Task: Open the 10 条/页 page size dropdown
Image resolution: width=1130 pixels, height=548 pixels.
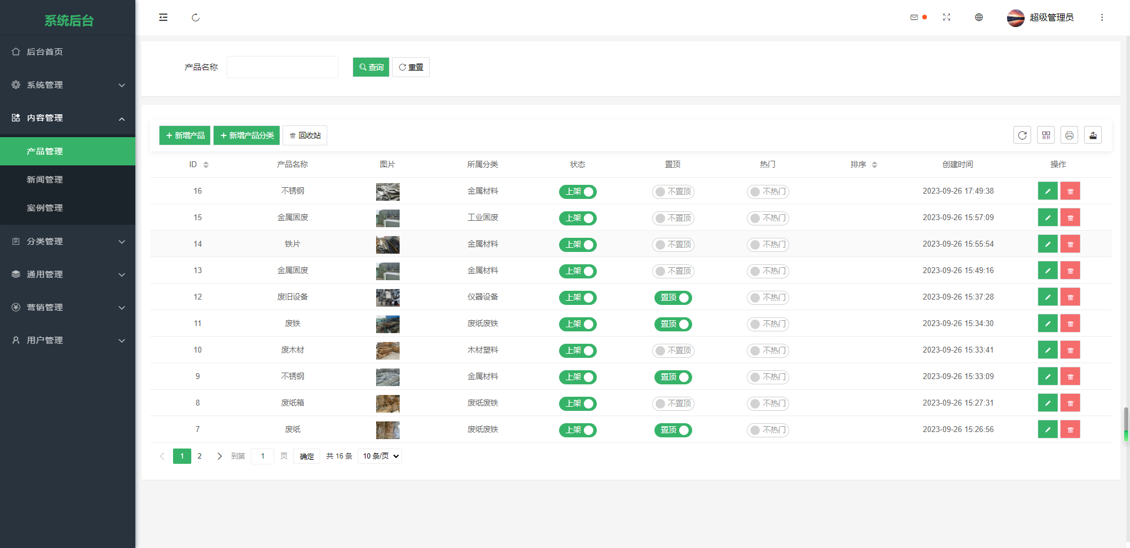Action: tap(380, 456)
